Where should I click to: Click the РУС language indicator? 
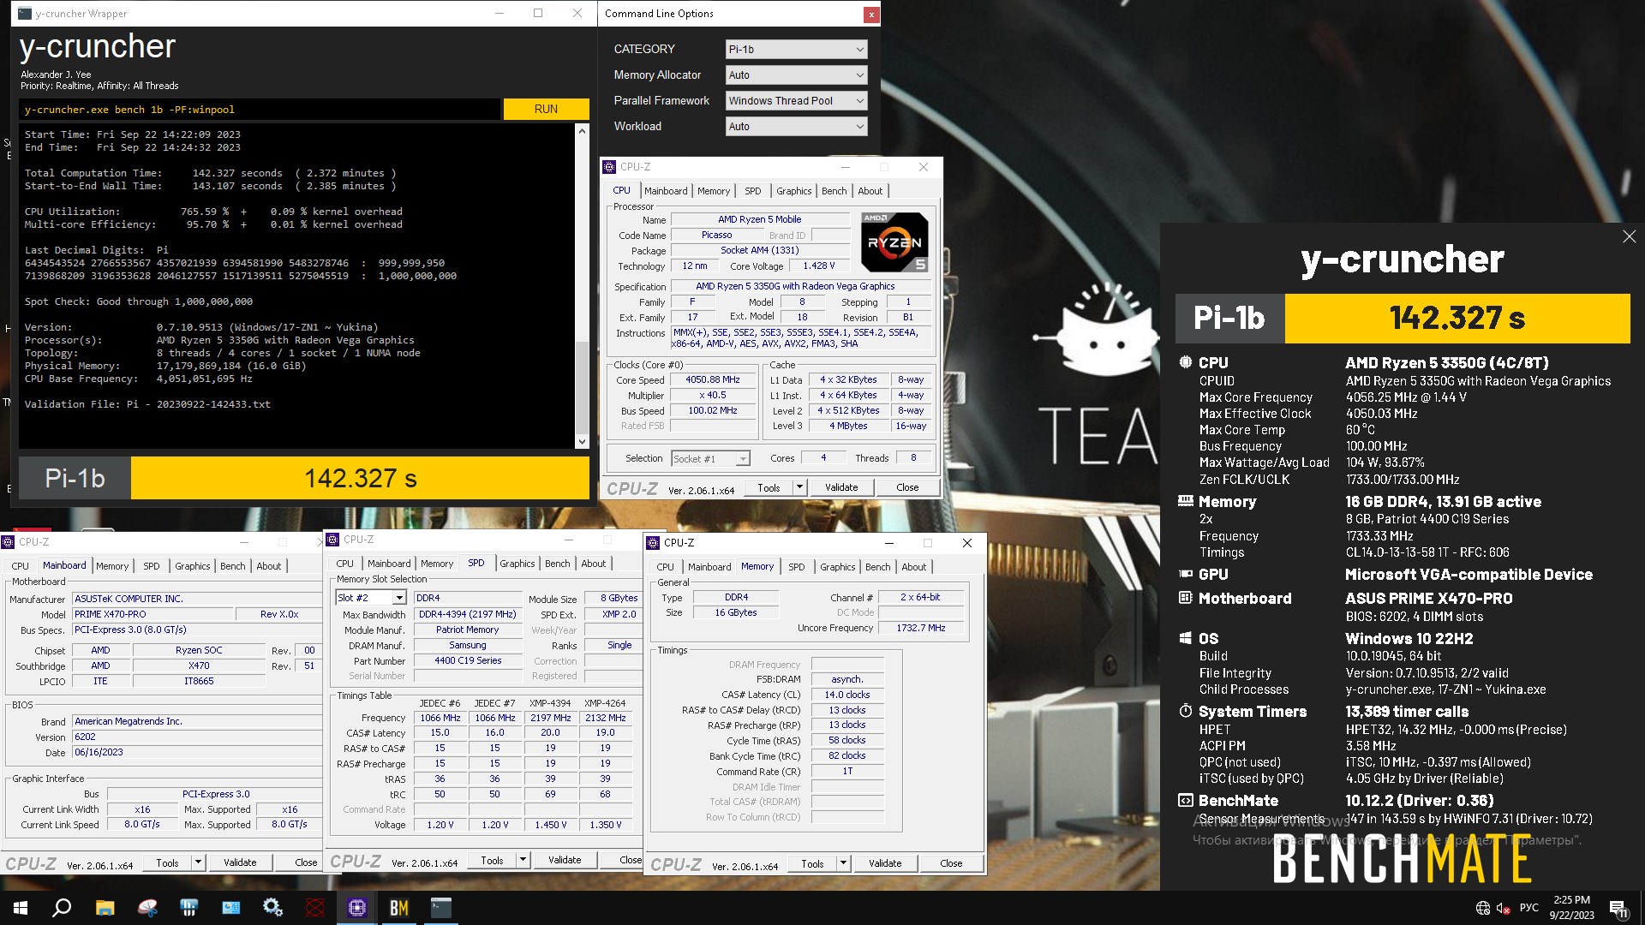point(1528,908)
